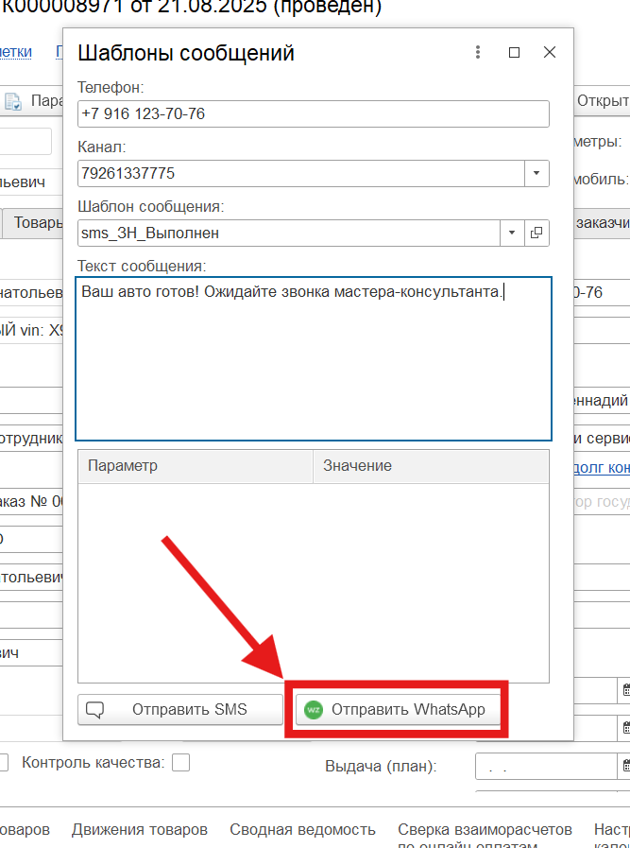Open Движения товаров report link
Screen dimensions: 630x848
click(x=140, y=829)
